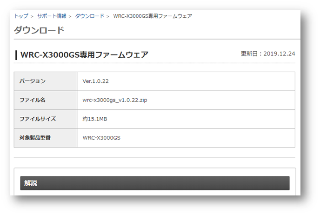The height and width of the screenshot is (215, 320).
Task: Open the トップ breadcrumb link
Action: (21, 16)
